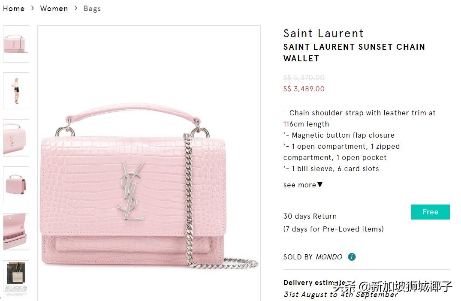View the open interior bag thumbnail

(x=16, y=232)
